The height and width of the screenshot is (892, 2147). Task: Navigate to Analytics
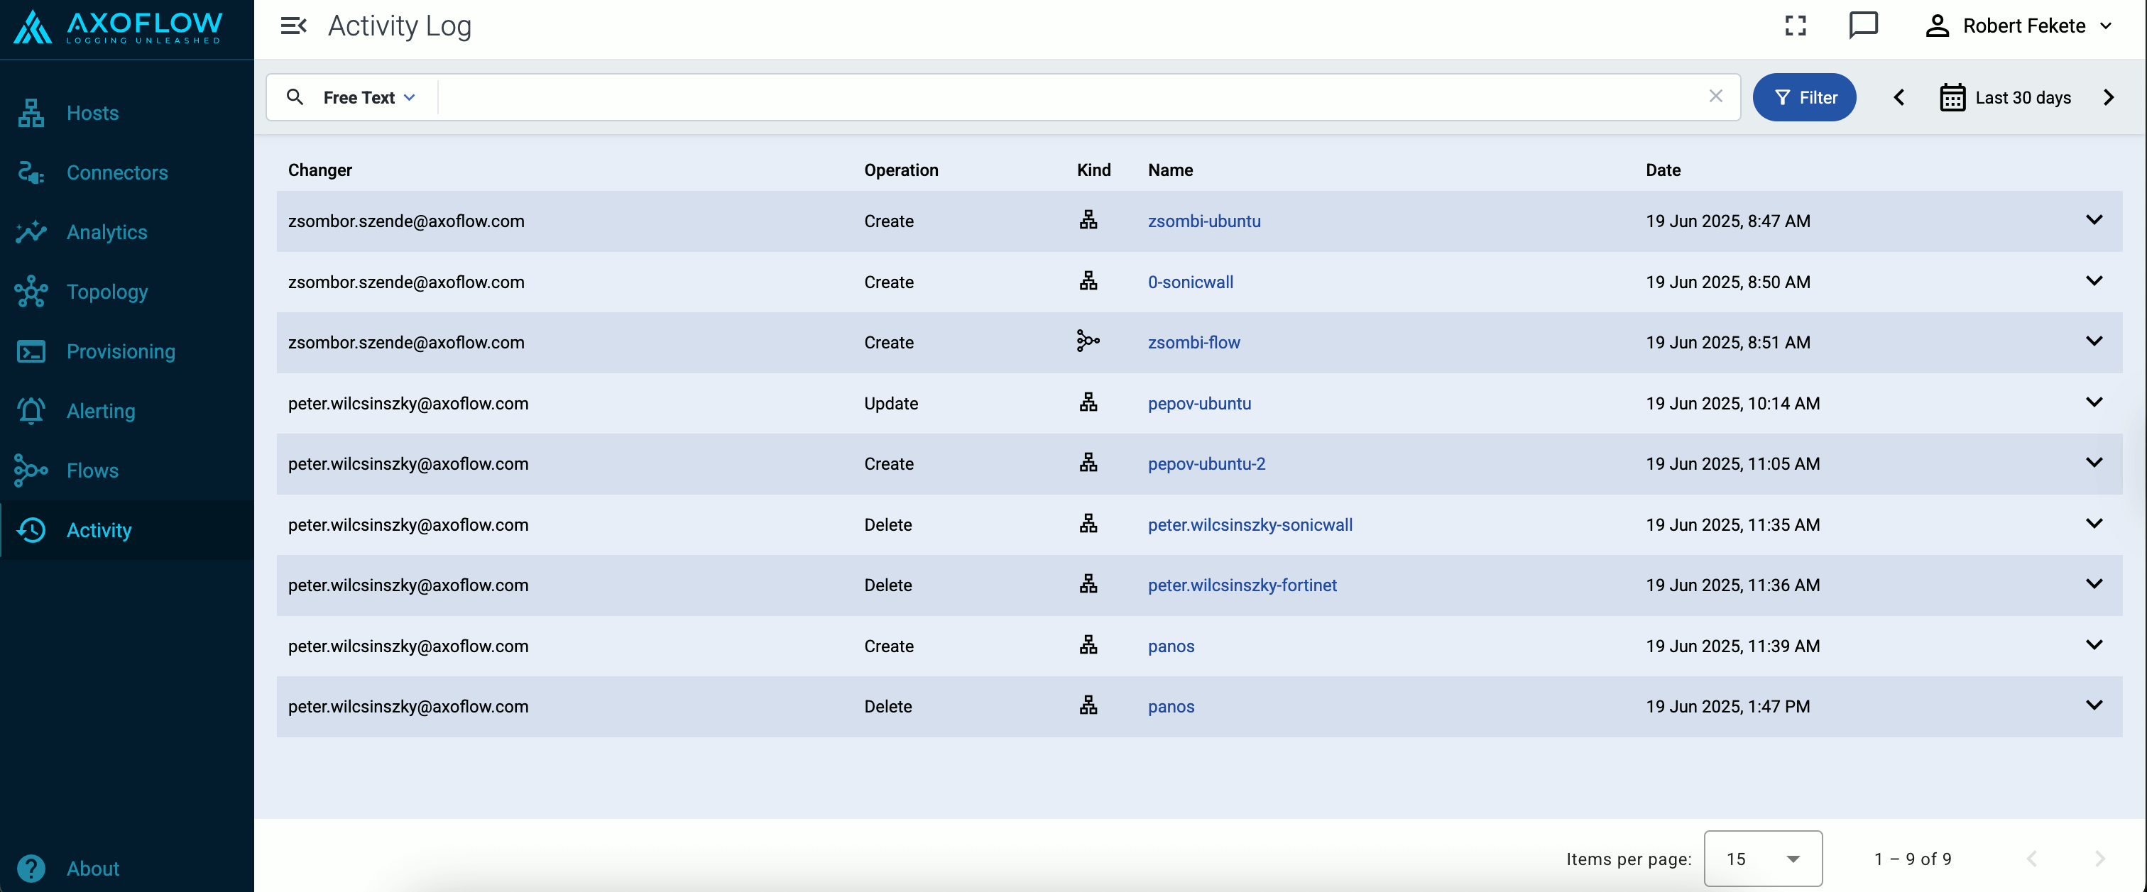[126, 231]
